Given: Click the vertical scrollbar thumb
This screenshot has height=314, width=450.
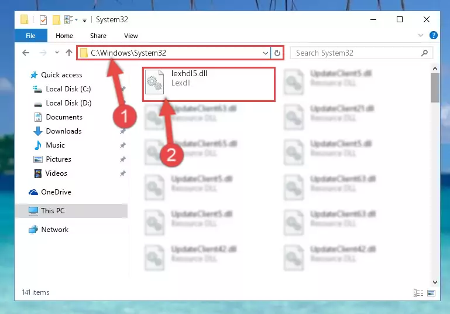Looking at the screenshot, I should tap(435, 88).
